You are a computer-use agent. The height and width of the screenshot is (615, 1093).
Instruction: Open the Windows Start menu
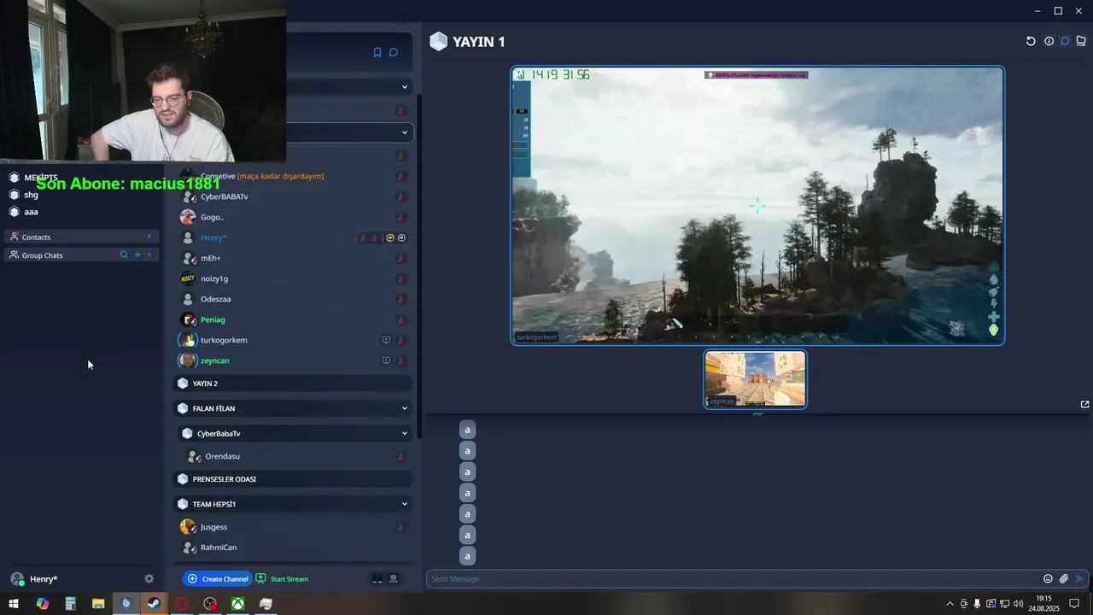click(14, 604)
